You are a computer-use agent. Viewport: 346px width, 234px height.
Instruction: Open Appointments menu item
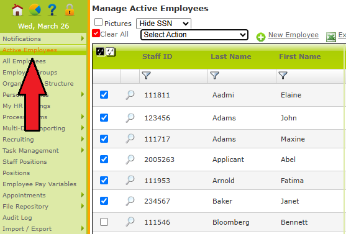(x=24, y=195)
